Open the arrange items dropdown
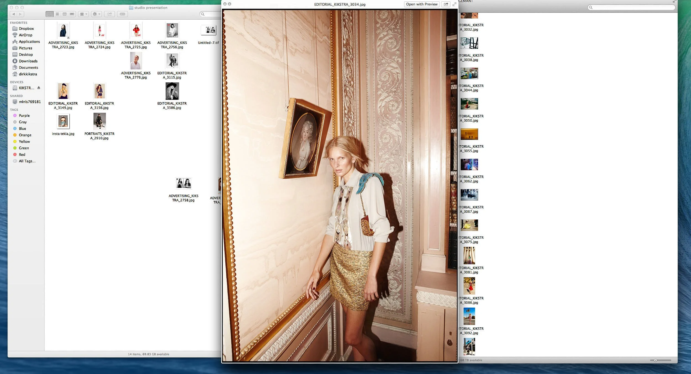 (x=83, y=14)
